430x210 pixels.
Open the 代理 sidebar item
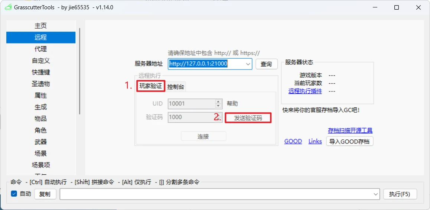pyautogui.click(x=40, y=49)
